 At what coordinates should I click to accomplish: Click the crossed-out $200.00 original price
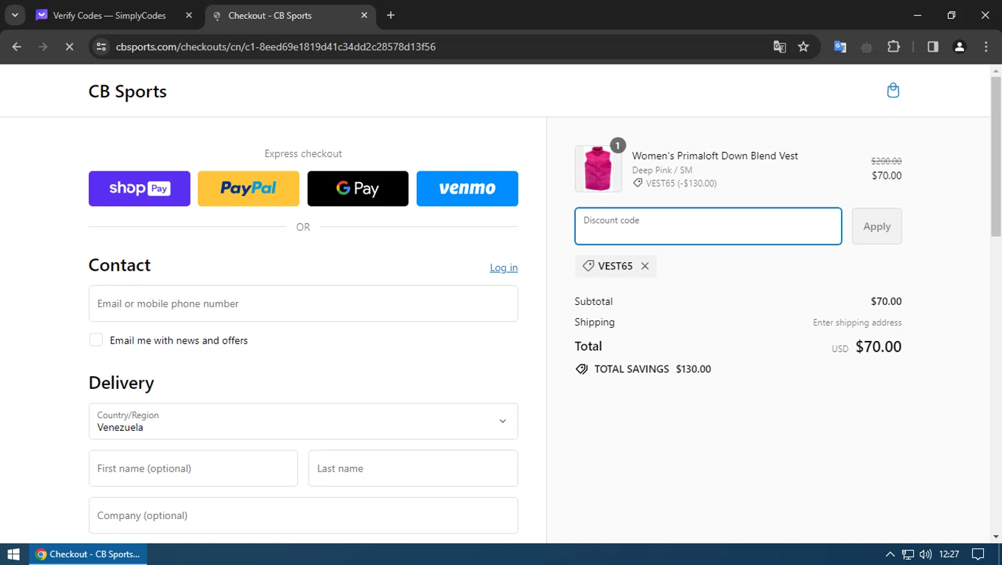(886, 161)
